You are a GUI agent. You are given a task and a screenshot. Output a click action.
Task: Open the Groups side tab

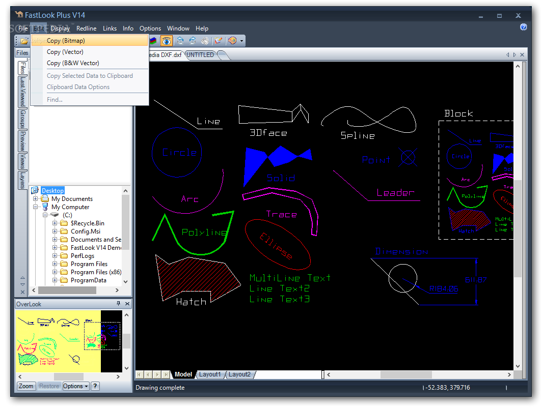coord(22,119)
